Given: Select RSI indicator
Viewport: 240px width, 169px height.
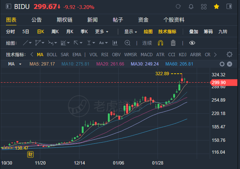Looking at the screenshot, I should tap(105, 54).
